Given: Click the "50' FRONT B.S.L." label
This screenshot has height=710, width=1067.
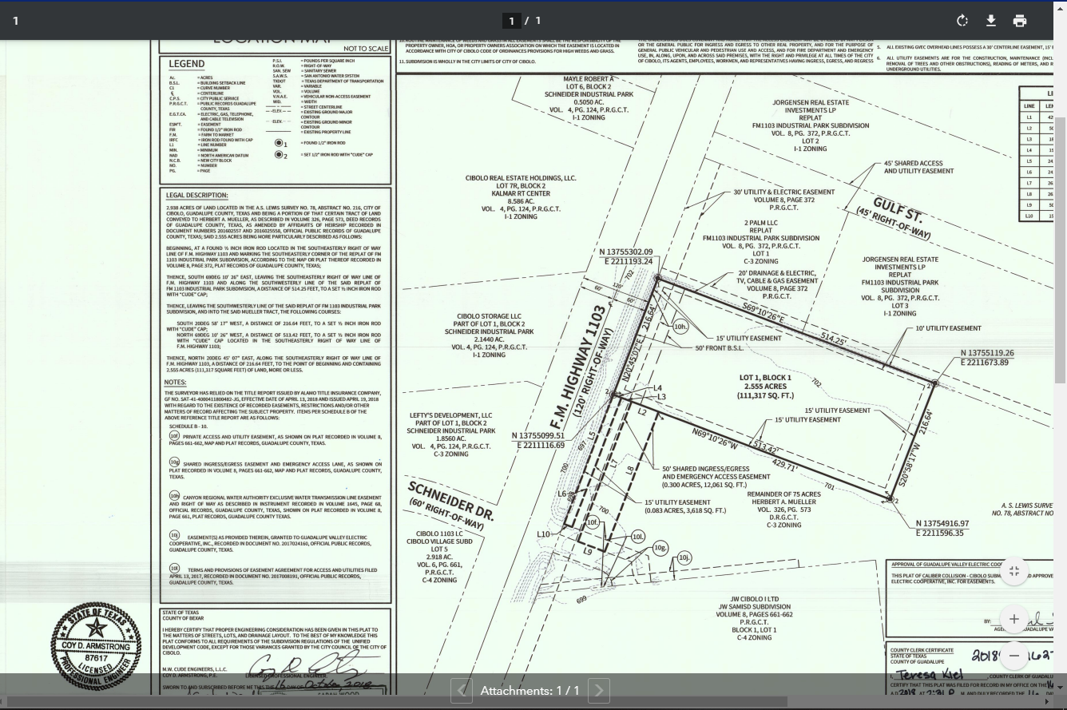Looking at the screenshot, I should tap(719, 348).
